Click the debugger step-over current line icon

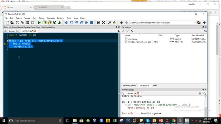click(71, 22)
